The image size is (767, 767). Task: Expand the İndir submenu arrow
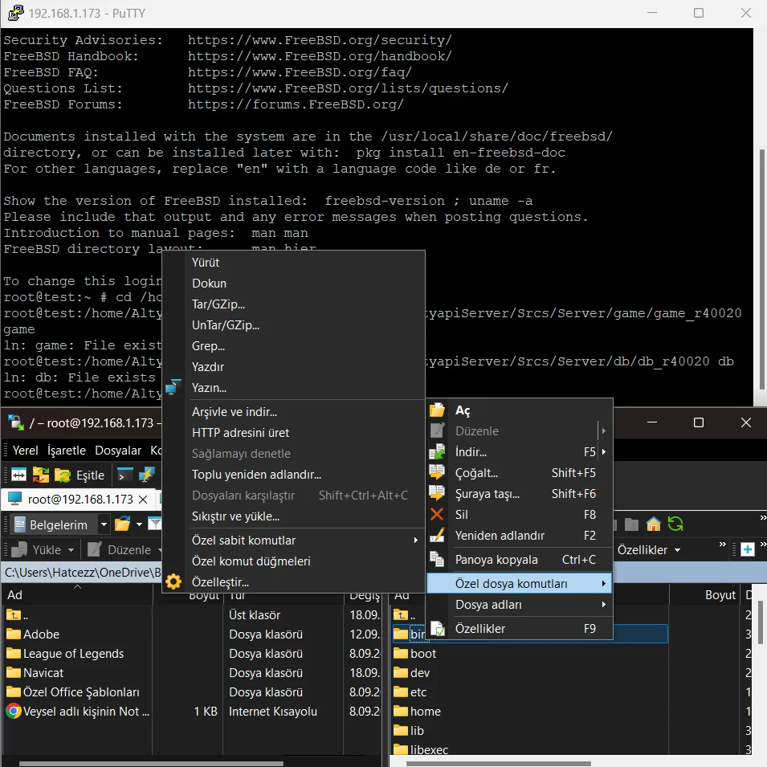pyautogui.click(x=604, y=452)
